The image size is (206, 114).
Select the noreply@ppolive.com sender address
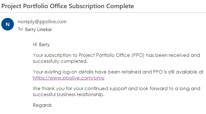[x=42, y=22]
